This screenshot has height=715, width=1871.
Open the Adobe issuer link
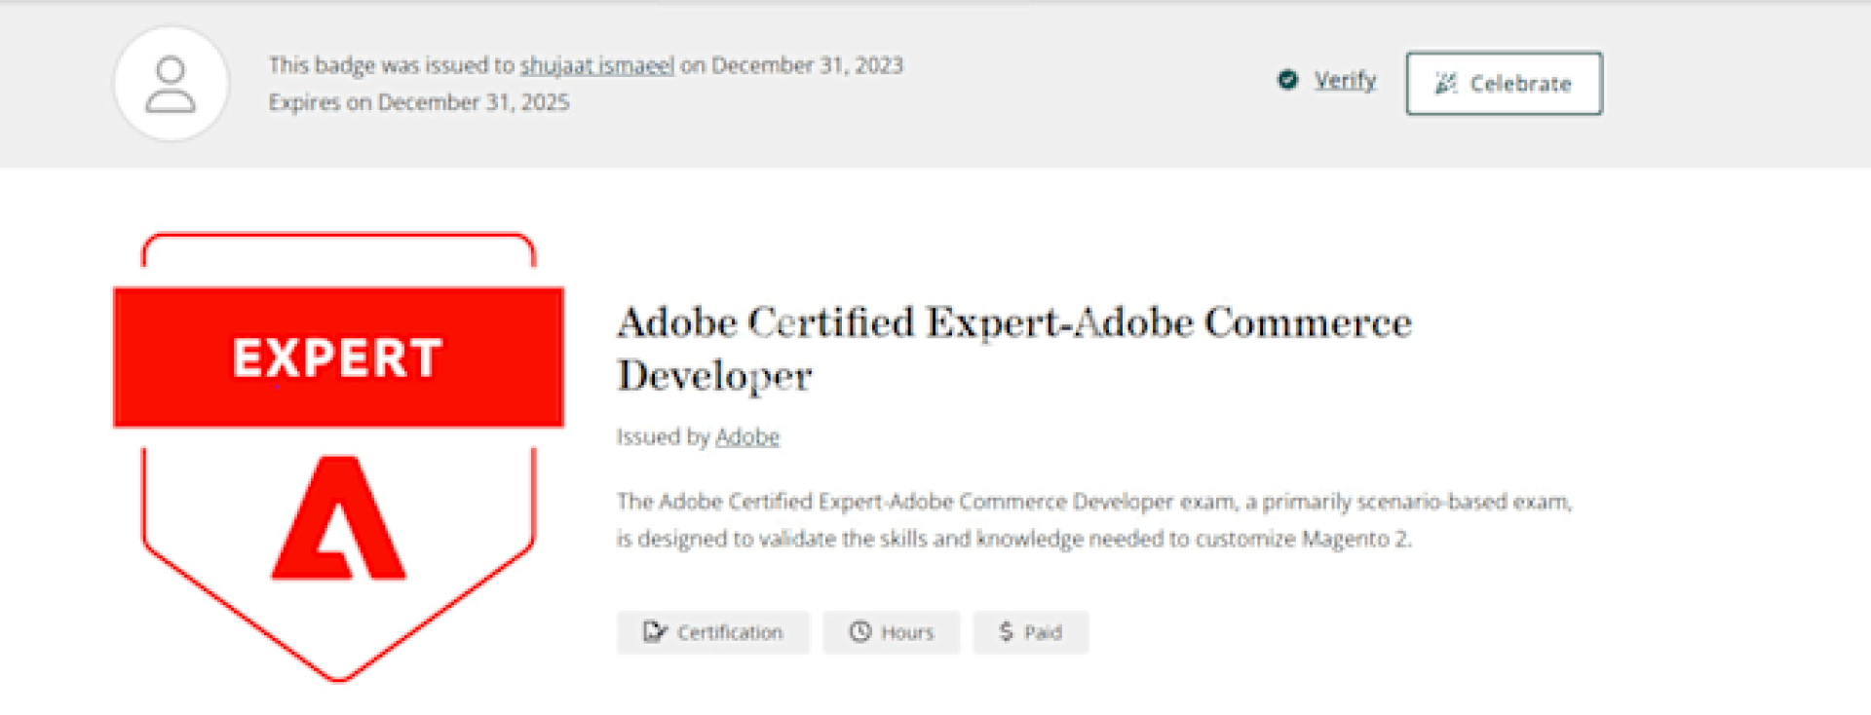coord(747,436)
